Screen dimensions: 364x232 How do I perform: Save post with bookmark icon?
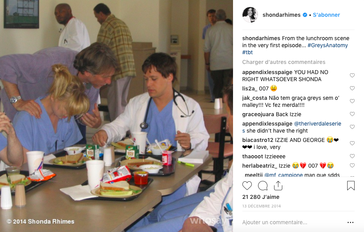[x=351, y=186]
